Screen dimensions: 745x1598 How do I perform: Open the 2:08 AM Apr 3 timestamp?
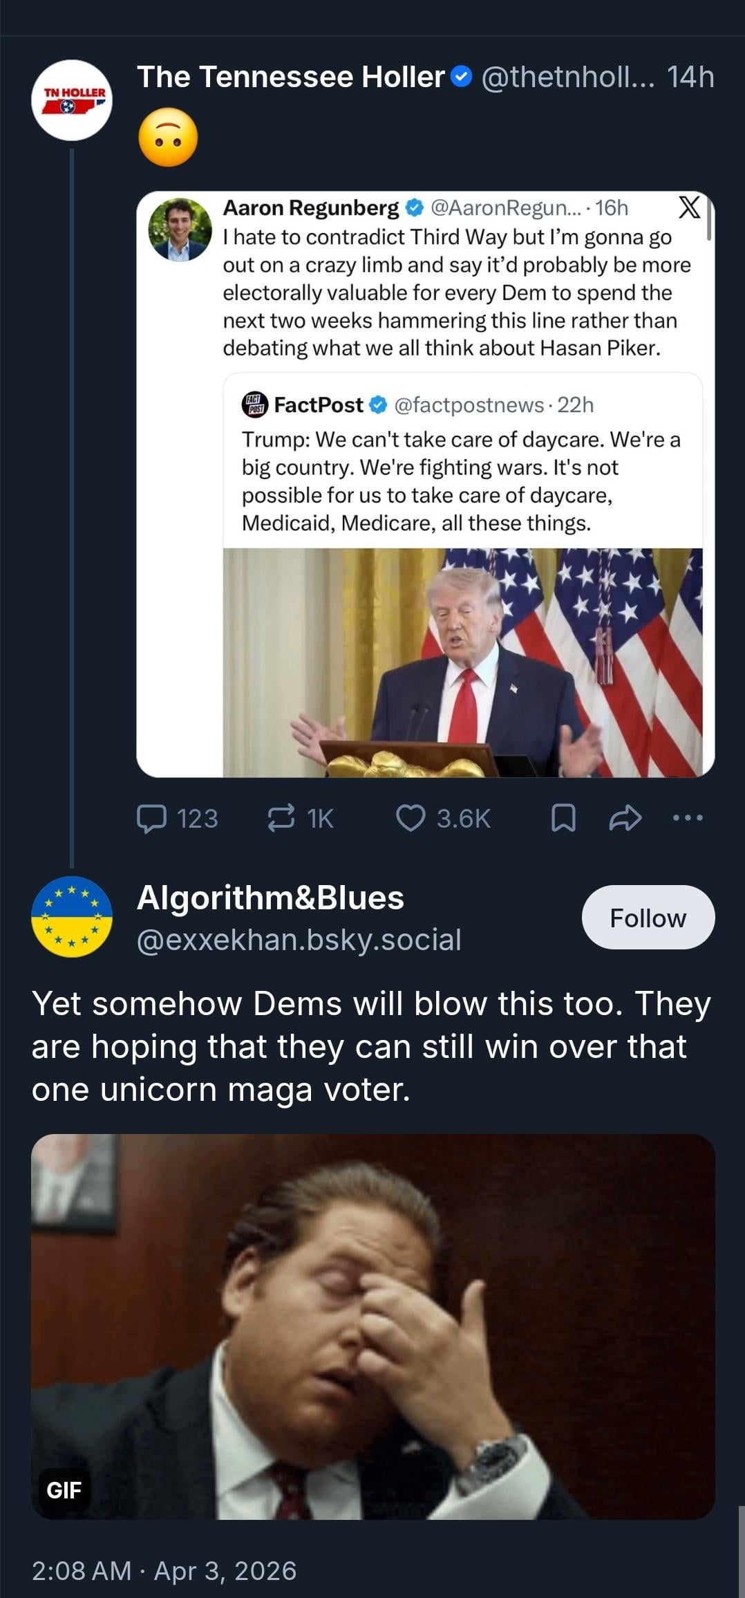tap(164, 1570)
